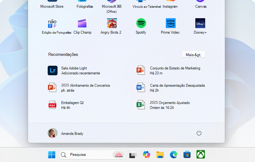Open Angry Birds 2 game
255x162 pixels.
pyautogui.click(x=112, y=23)
